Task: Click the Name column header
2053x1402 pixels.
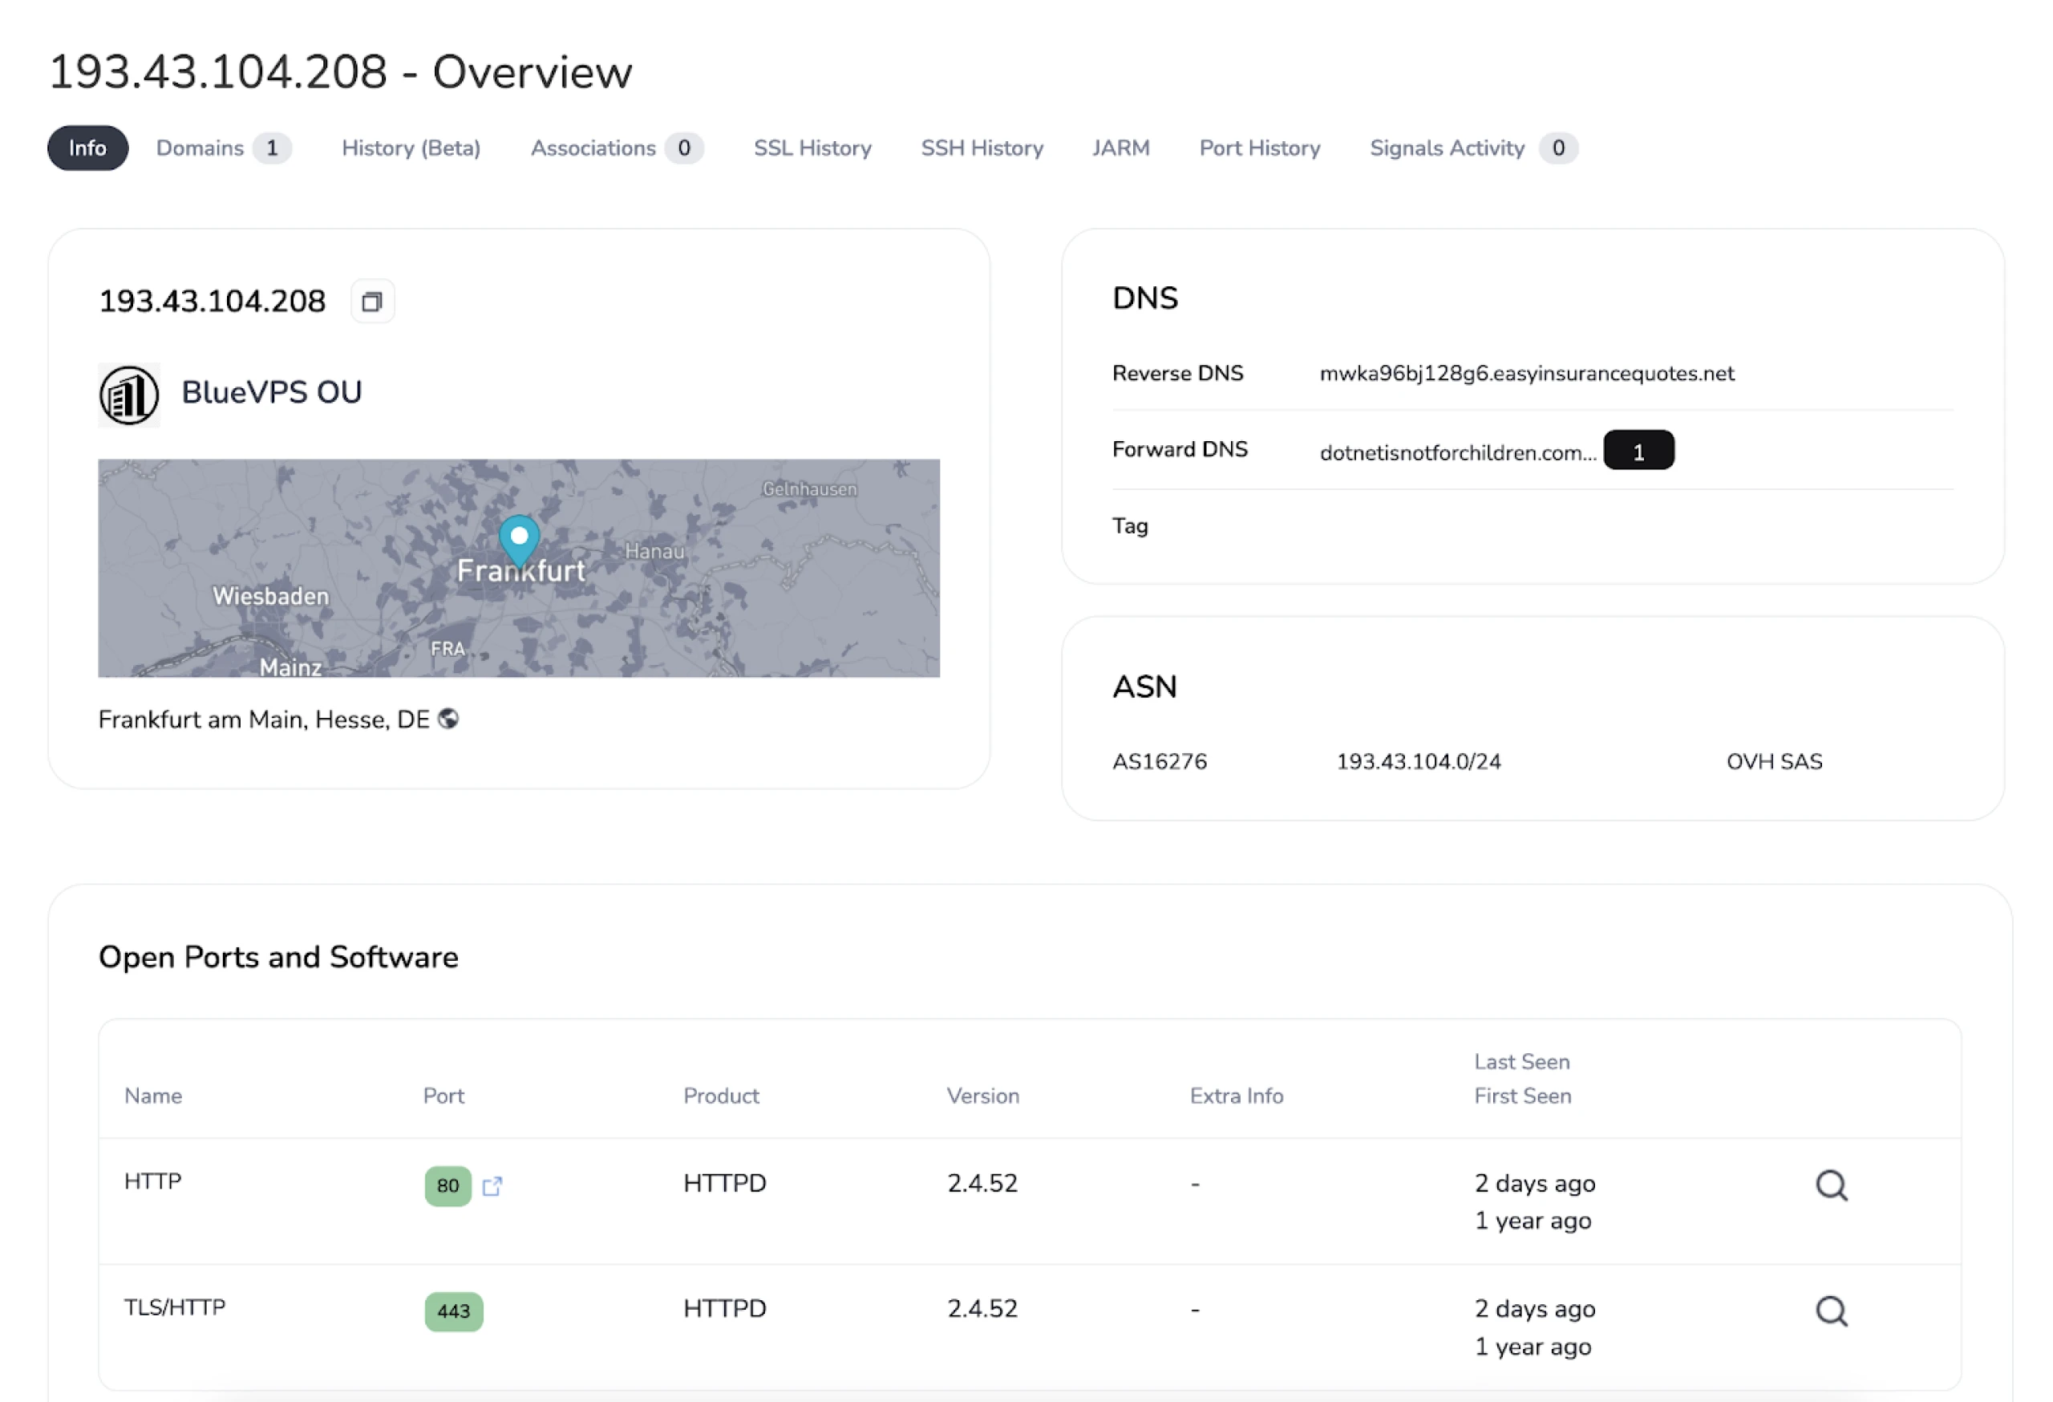Action: 153,1096
